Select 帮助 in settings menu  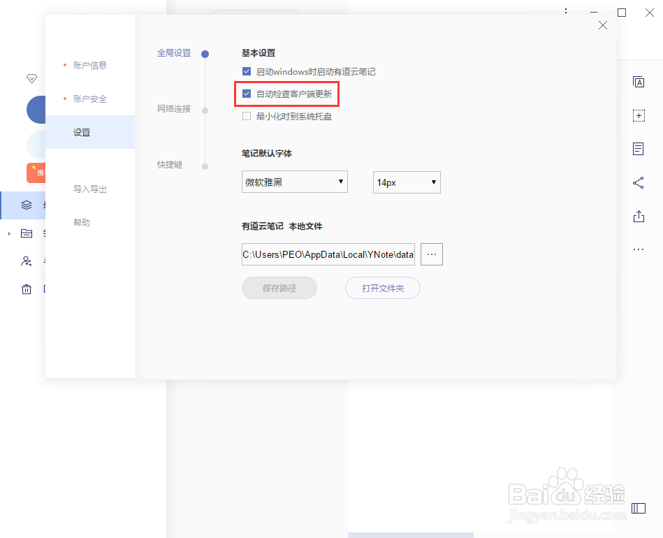pos(82,222)
